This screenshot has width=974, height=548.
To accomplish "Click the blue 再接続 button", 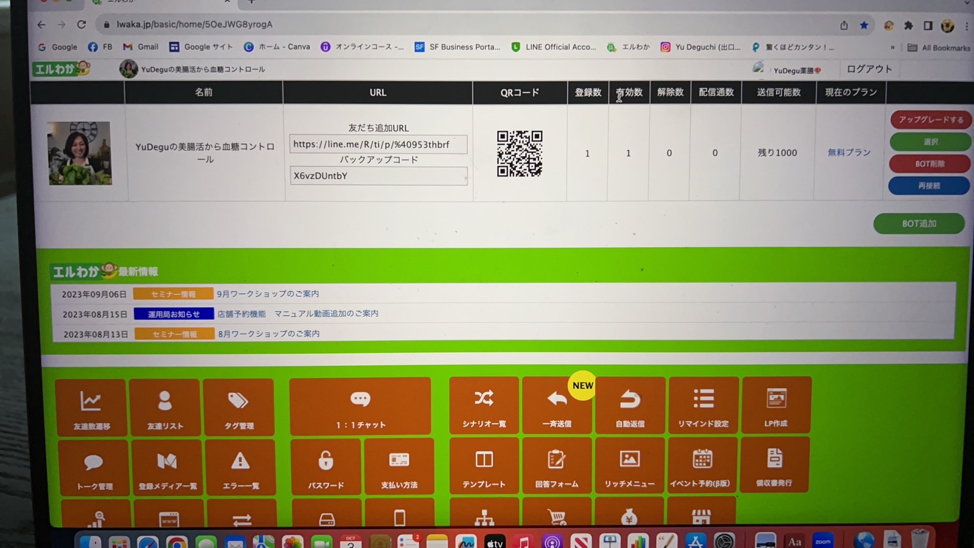I will (x=929, y=186).
